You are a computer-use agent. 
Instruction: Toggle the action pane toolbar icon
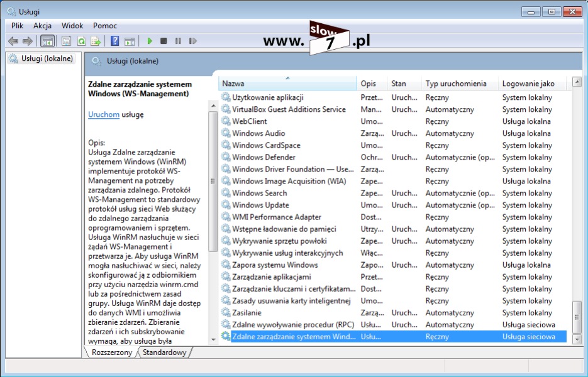(x=130, y=41)
